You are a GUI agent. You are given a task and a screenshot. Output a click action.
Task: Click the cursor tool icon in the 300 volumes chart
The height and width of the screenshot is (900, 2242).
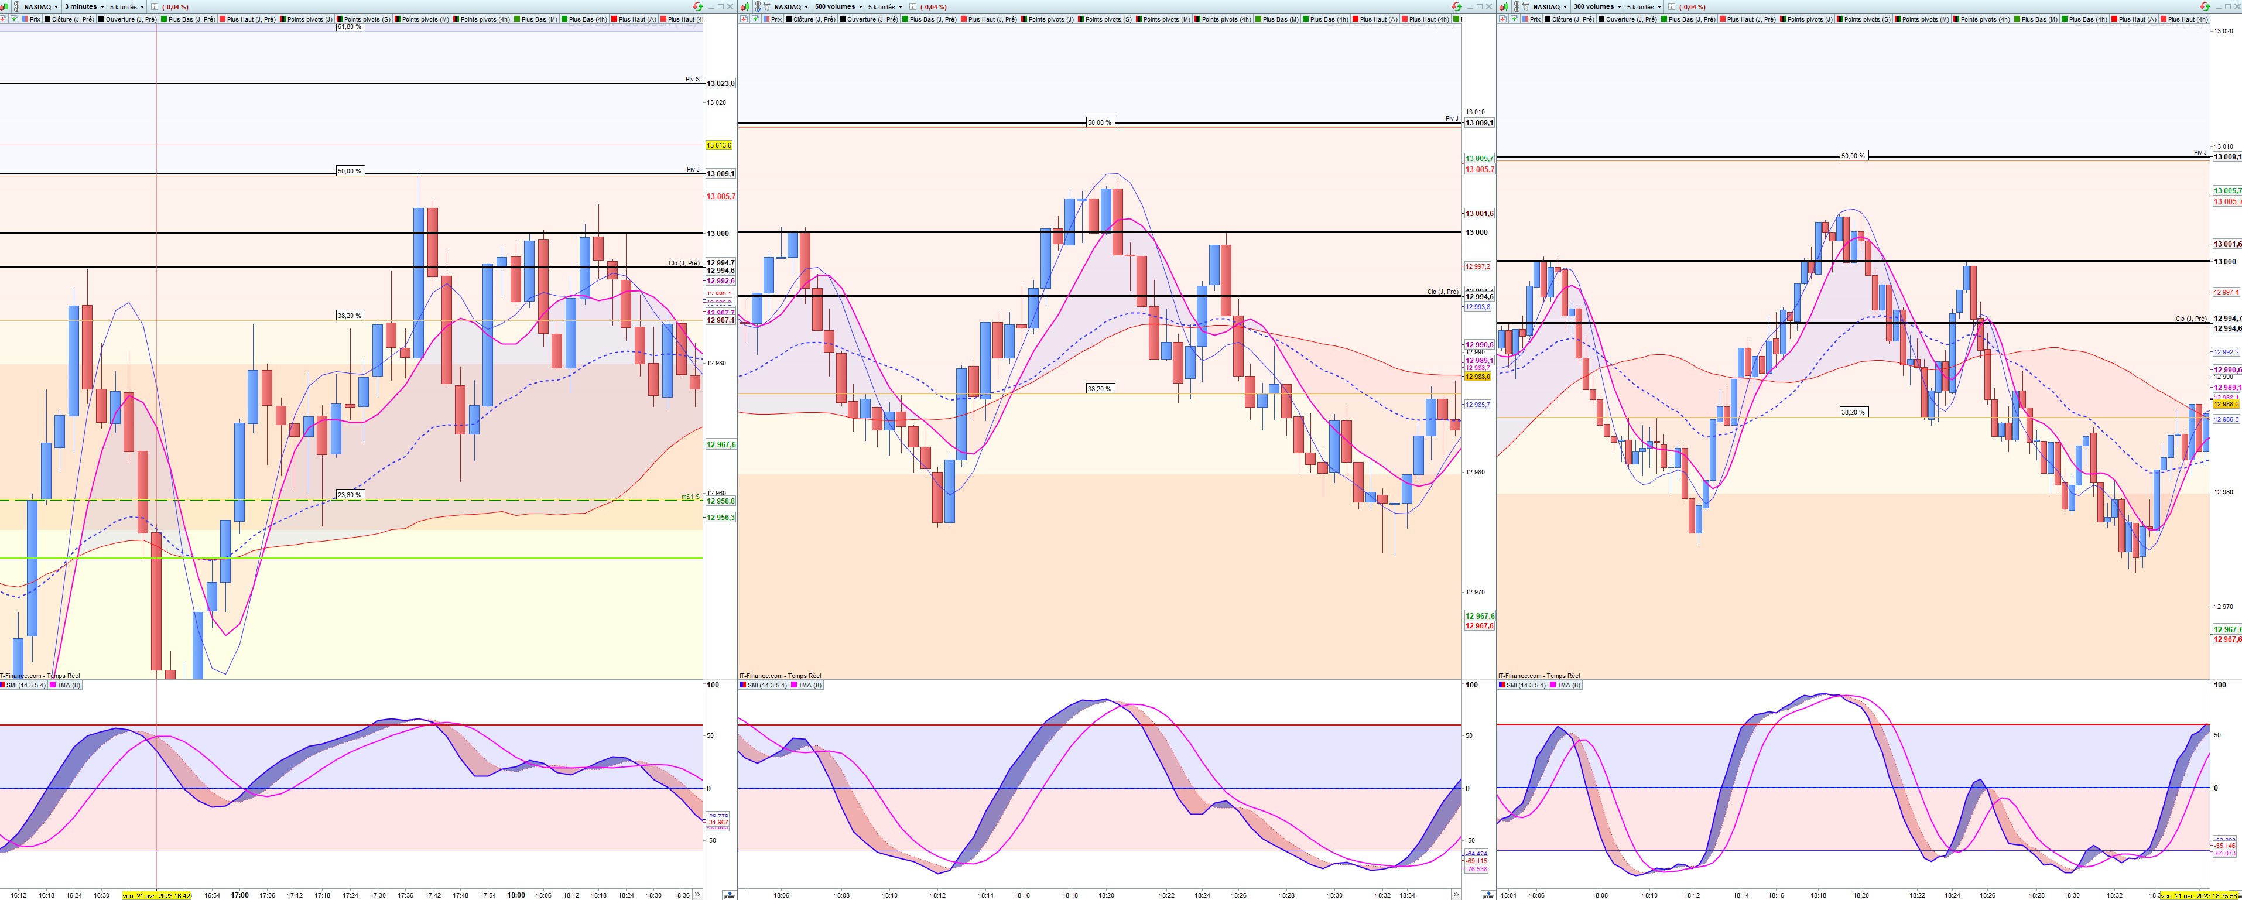point(1526,6)
